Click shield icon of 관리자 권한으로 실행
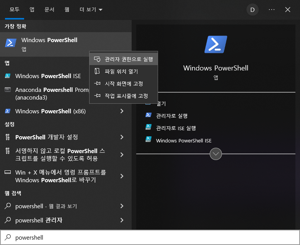Image resolution: width=300 pixels, height=245 pixels. pyautogui.click(x=97, y=59)
